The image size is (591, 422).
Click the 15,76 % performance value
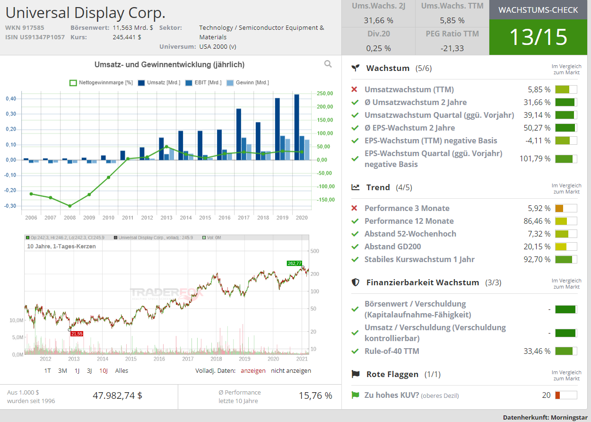point(315,396)
